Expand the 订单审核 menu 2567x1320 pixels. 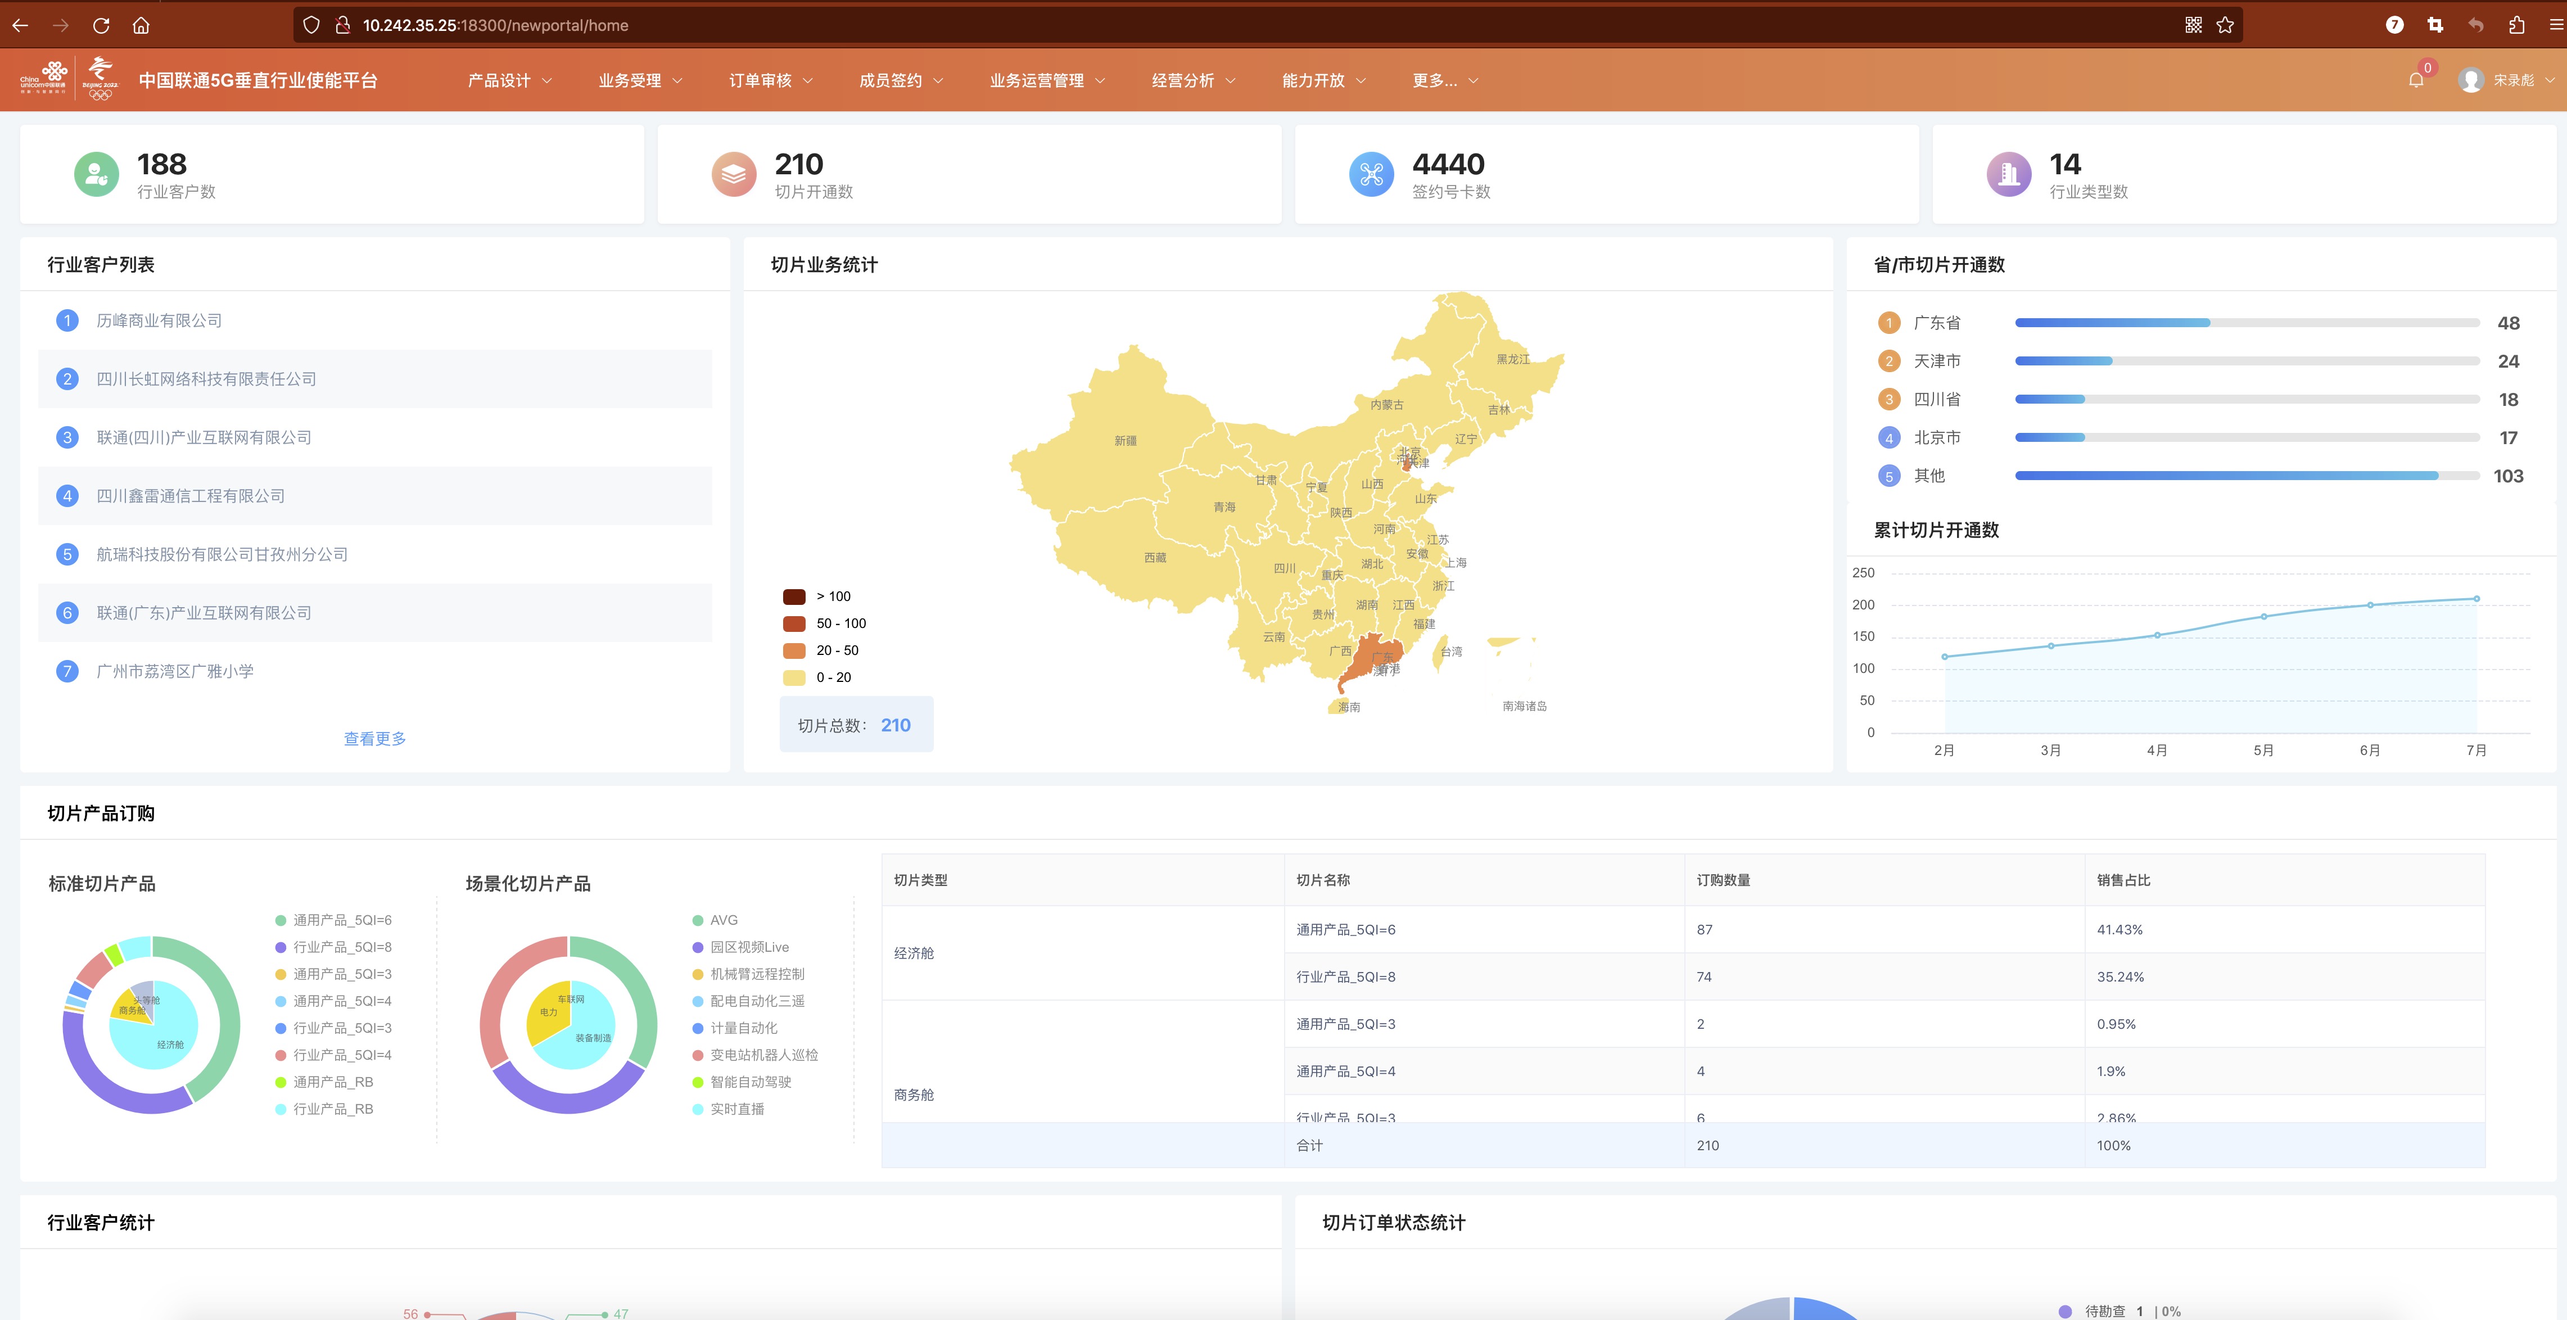[x=770, y=80]
